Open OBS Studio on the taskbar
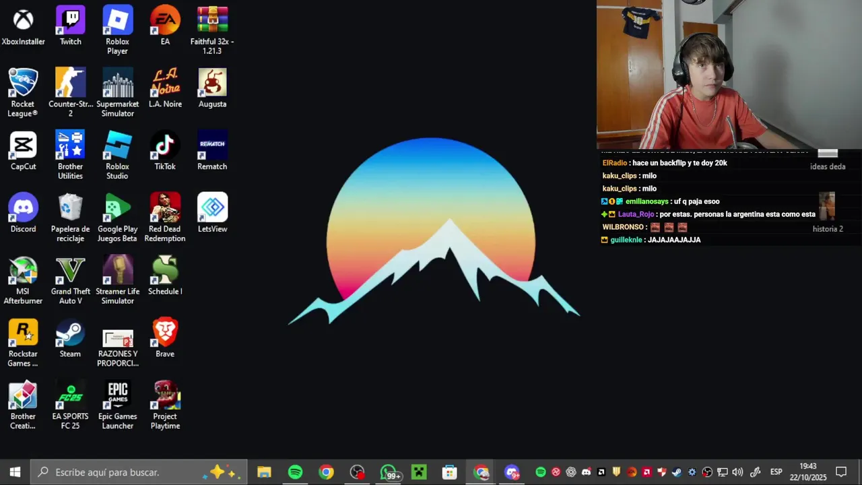The height and width of the screenshot is (485, 862). click(x=357, y=472)
